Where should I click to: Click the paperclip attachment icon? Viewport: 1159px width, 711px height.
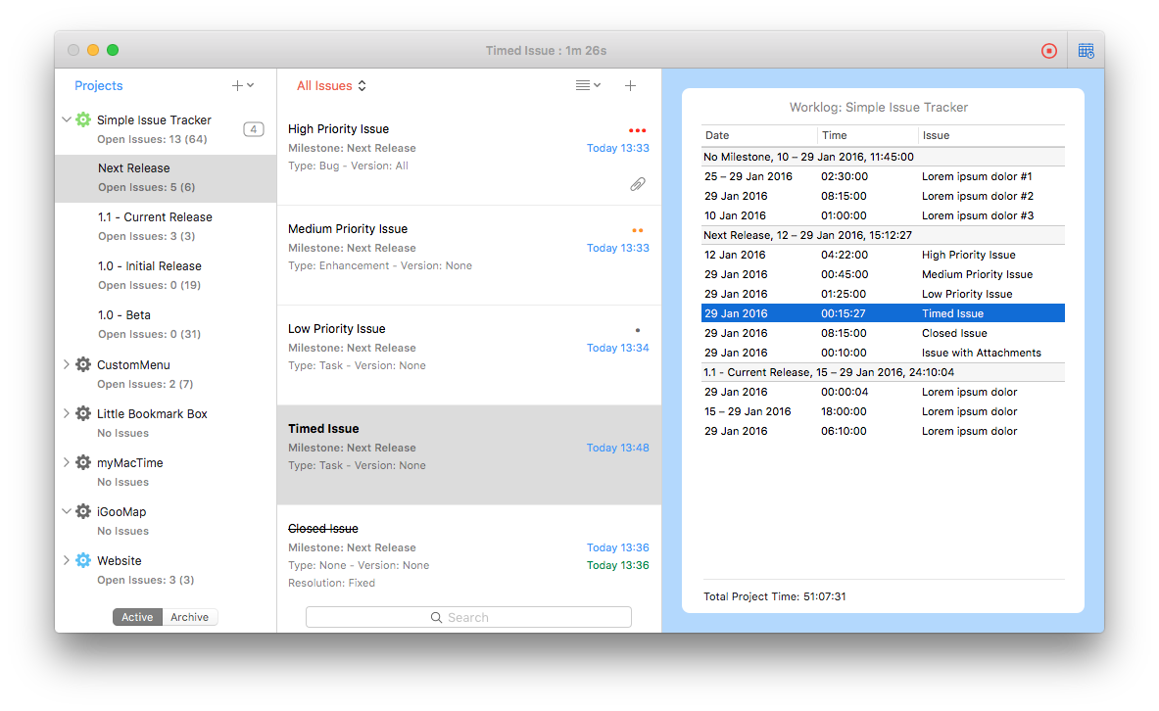638,184
